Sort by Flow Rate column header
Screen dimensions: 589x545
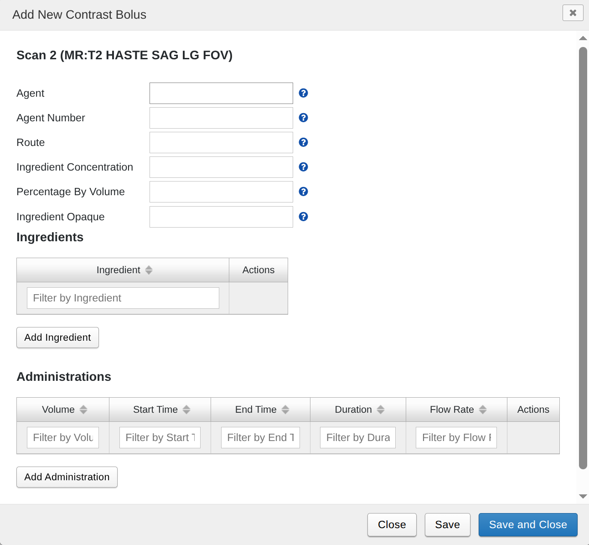pyautogui.click(x=457, y=410)
